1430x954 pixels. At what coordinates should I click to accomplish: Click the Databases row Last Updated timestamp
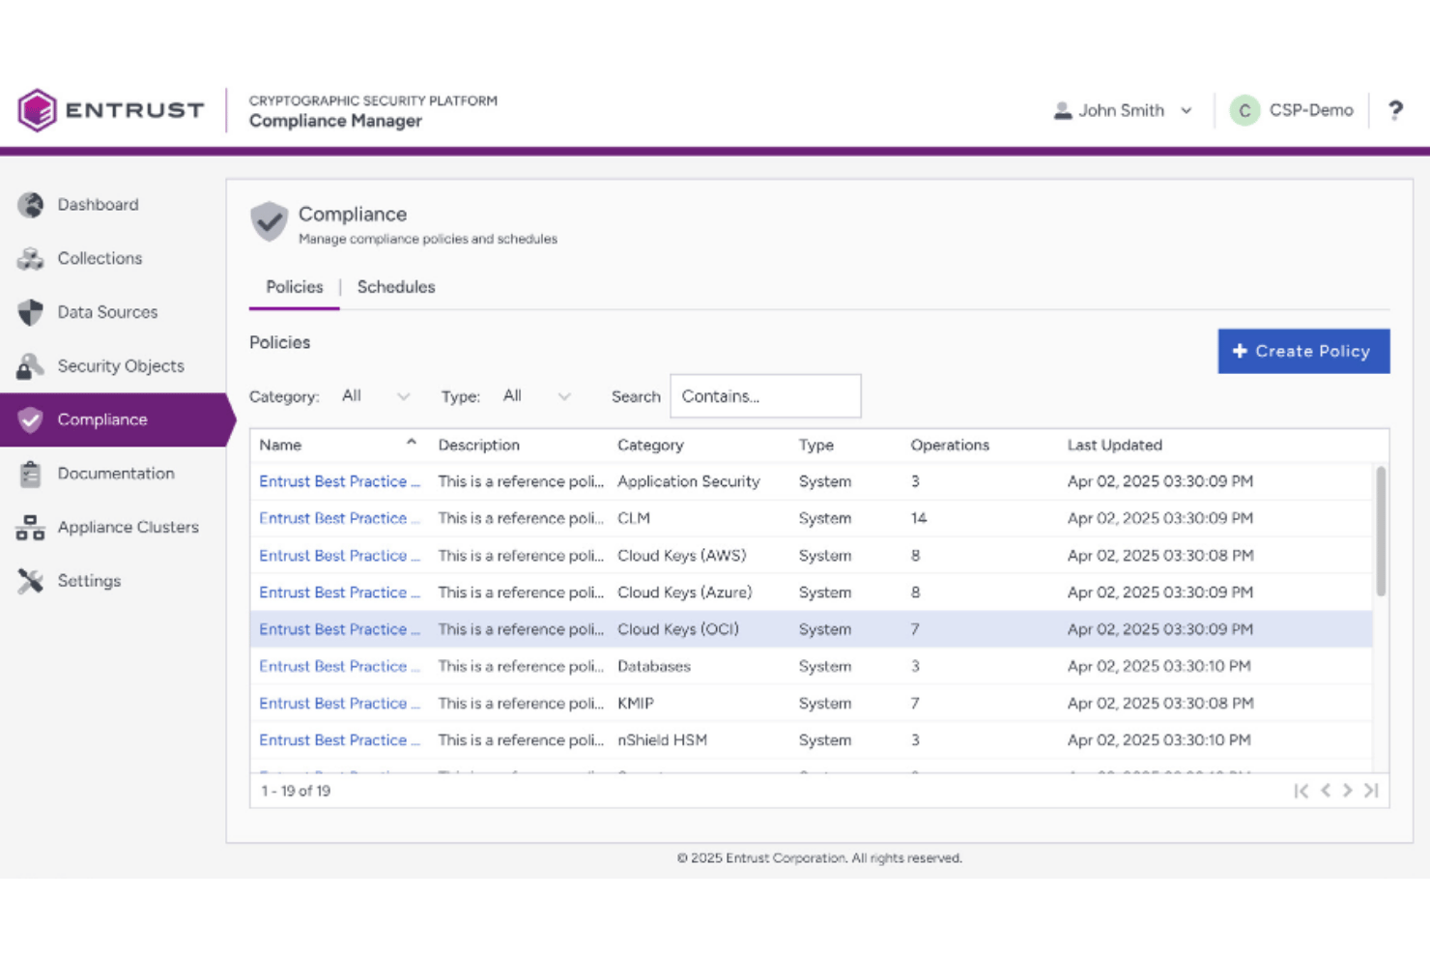1158,666
